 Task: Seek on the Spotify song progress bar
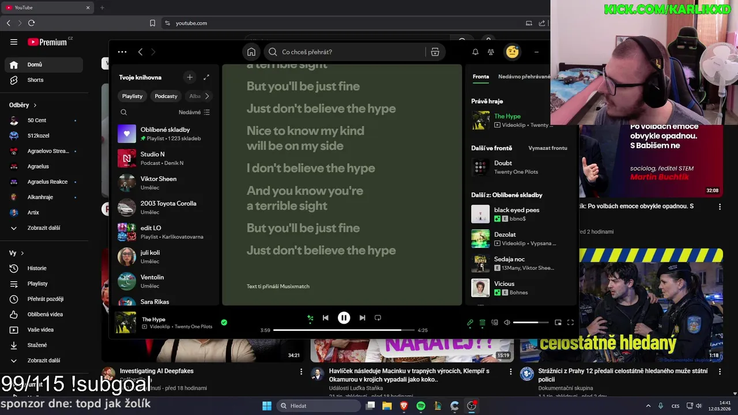click(344, 330)
